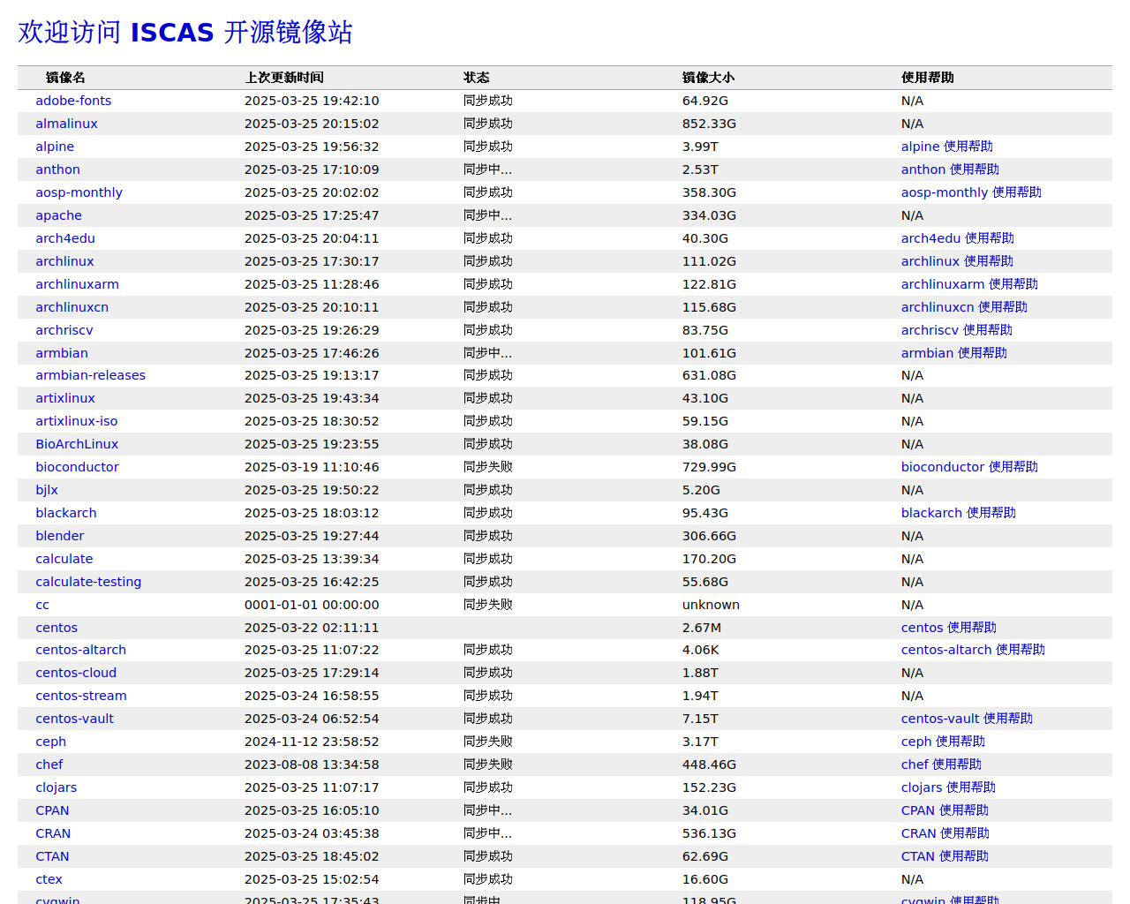Open the archriscv mirror link
The height and width of the screenshot is (904, 1130).
[64, 330]
